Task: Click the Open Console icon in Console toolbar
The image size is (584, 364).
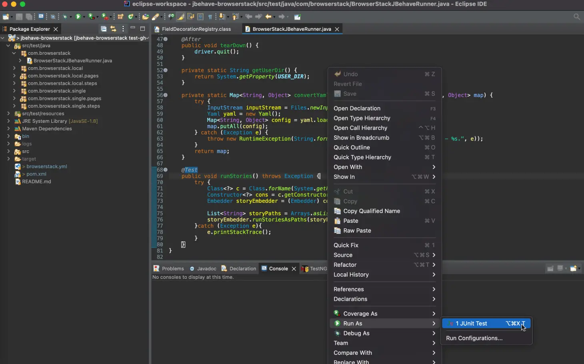Action: coord(573,268)
